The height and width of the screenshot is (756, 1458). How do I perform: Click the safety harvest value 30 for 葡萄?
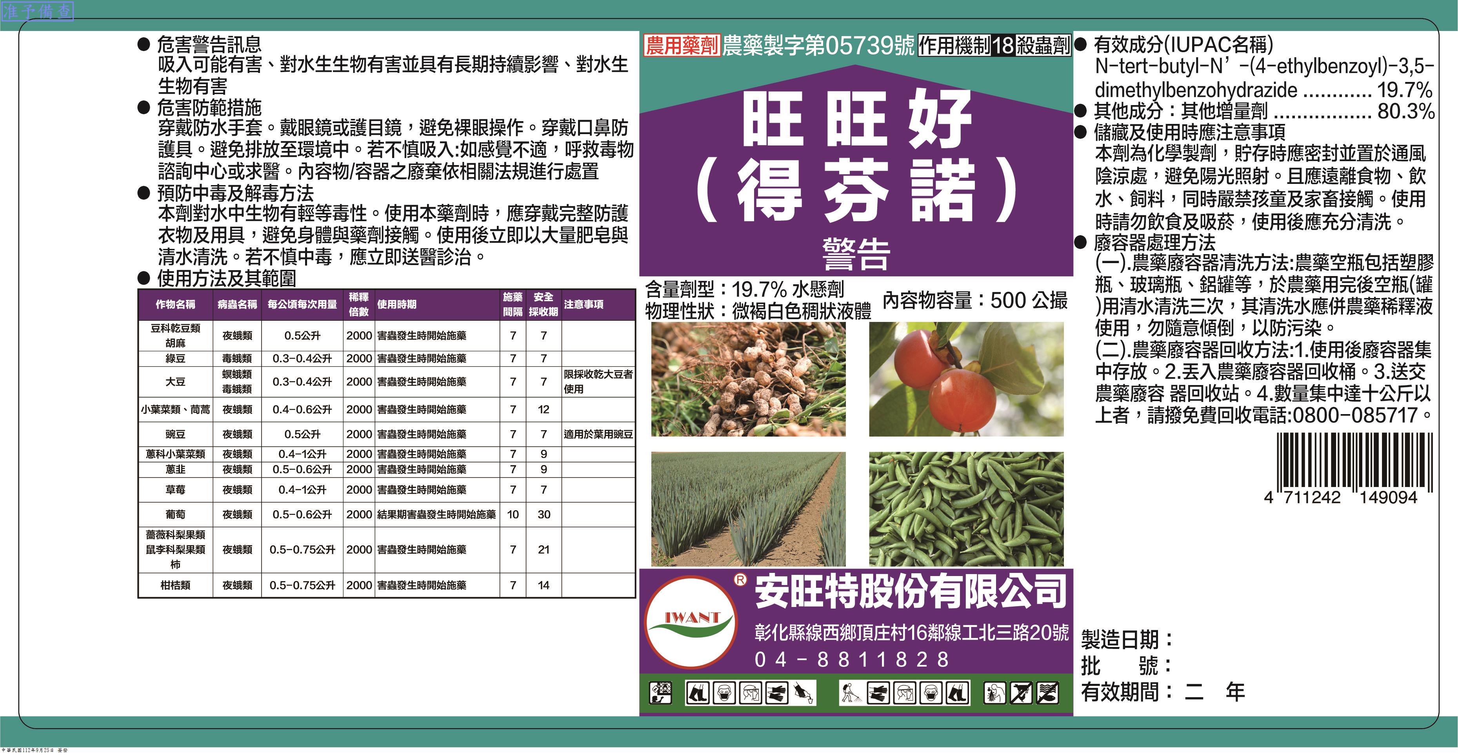pos(544,515)
